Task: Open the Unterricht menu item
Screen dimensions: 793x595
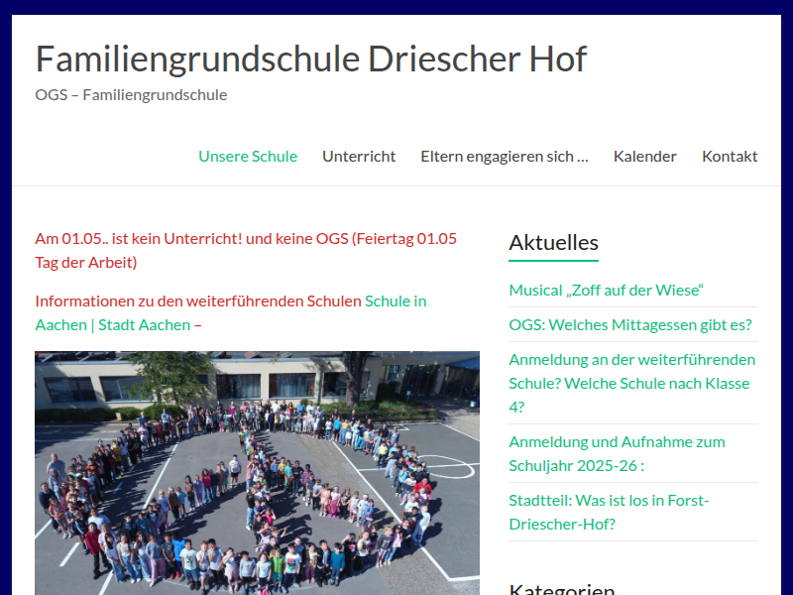Action: point(359,157)
